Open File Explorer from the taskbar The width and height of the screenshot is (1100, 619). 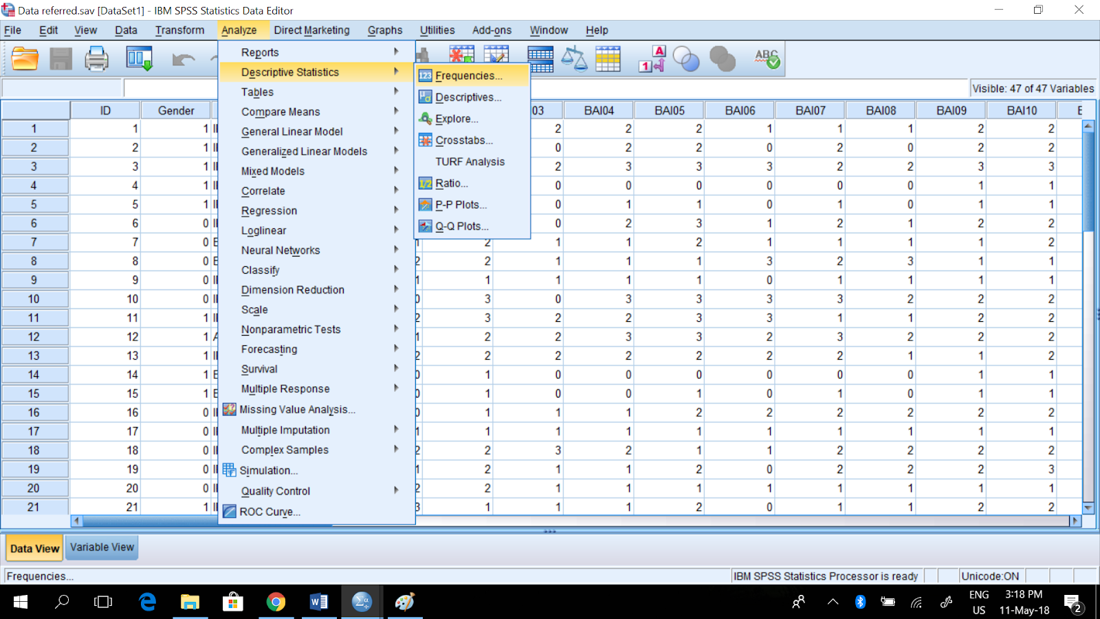tap(190, 602)
